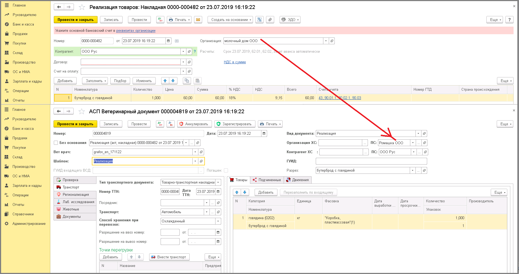
Task: Open the Транспорт Автомобиль dropdown
Action: (207, 212)
